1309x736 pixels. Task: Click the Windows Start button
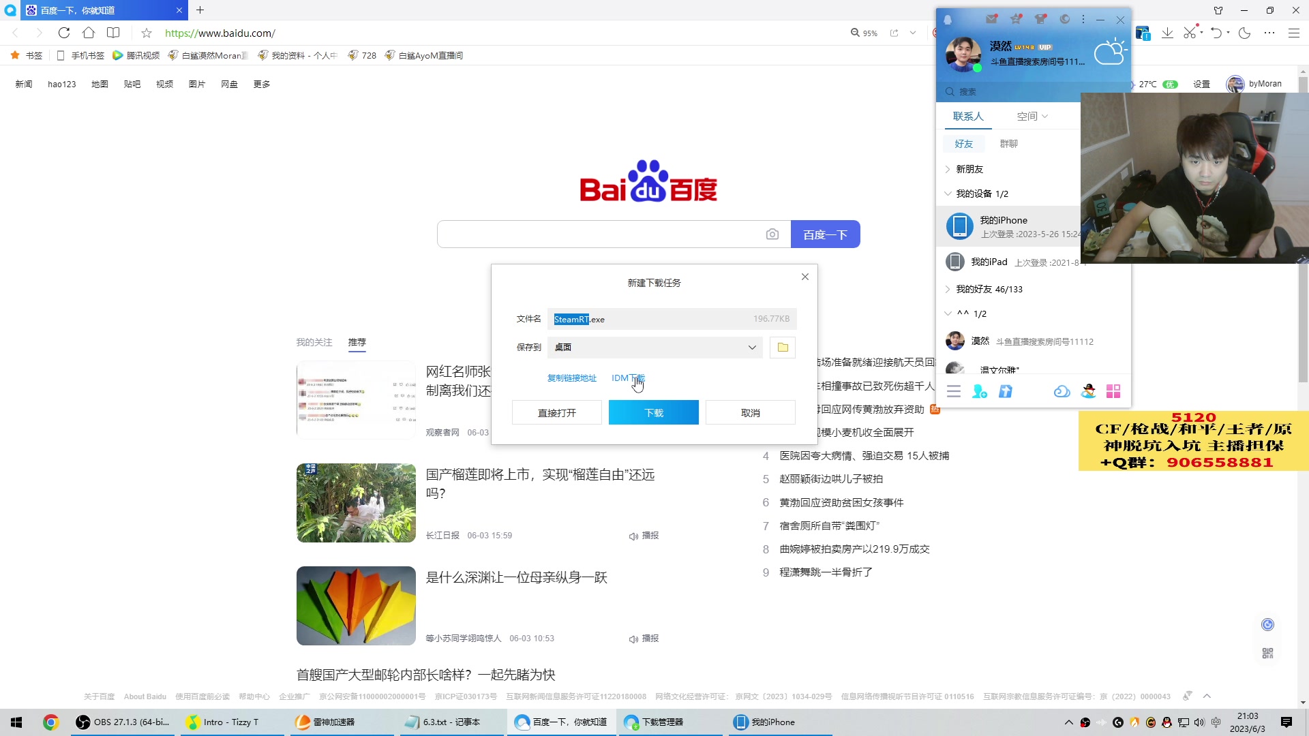pyautogui.click(x=16, y=722)
